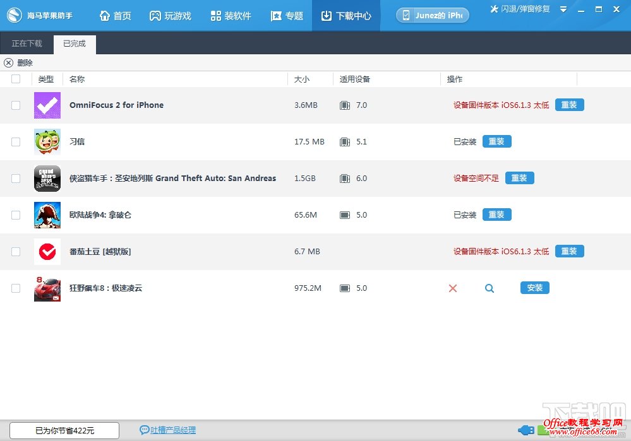Viewport: 631px width, 441px height.
Task: Click the 类型 column header
Action: click(46, 79)
